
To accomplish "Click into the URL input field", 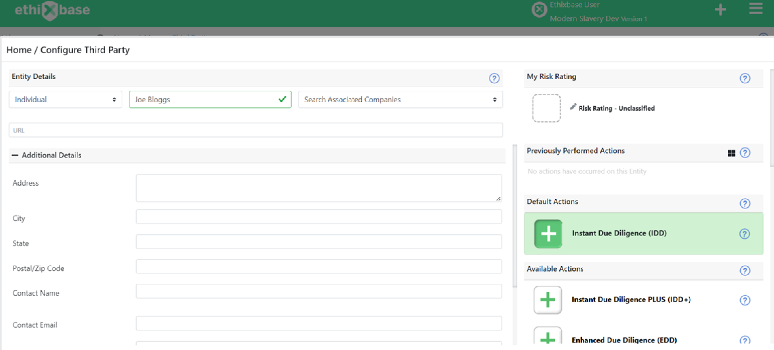I will point(256,130).
